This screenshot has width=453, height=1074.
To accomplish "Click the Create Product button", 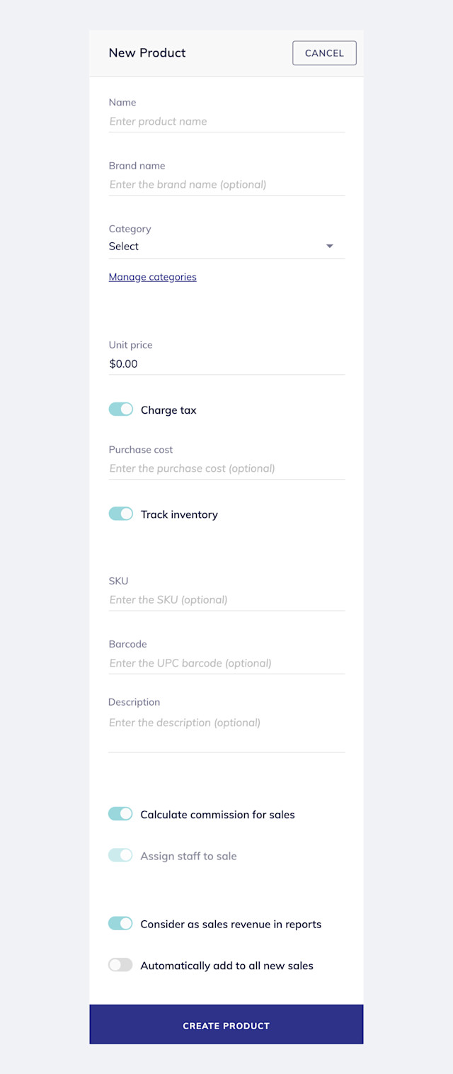I will 226,1024.
